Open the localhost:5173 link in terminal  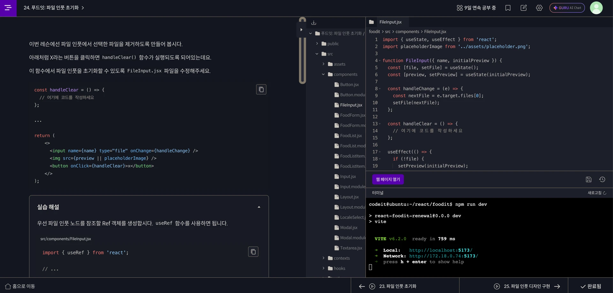(x=441, y=250)
